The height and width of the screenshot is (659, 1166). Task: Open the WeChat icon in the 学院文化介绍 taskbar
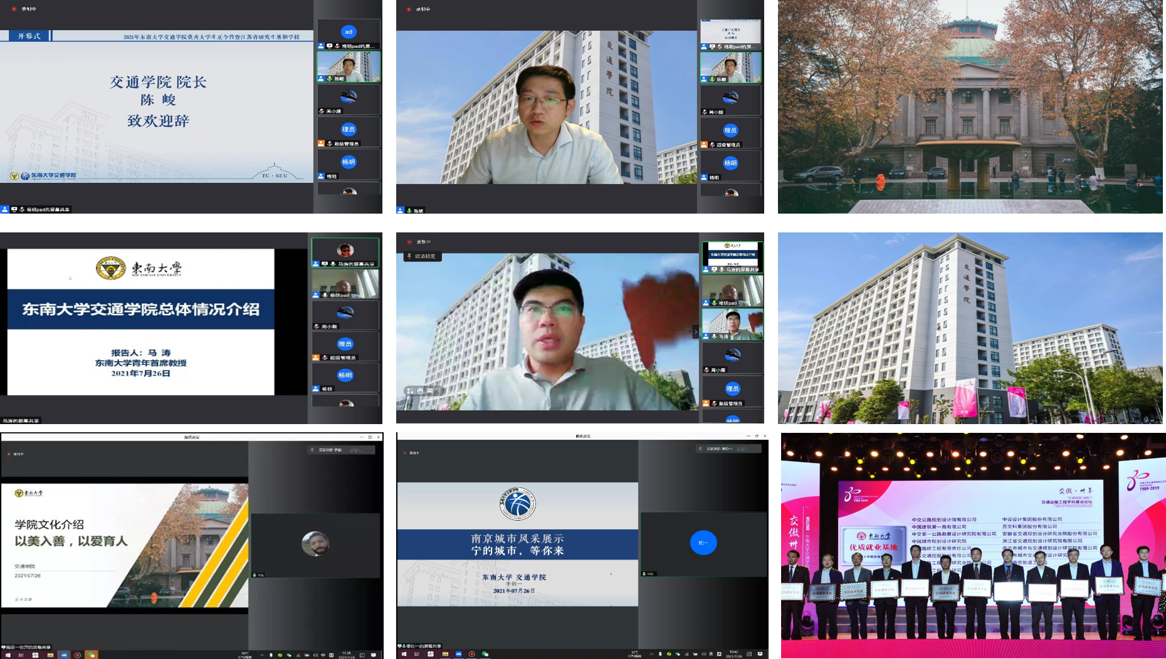pyautogui.click(x=92, y=655)
